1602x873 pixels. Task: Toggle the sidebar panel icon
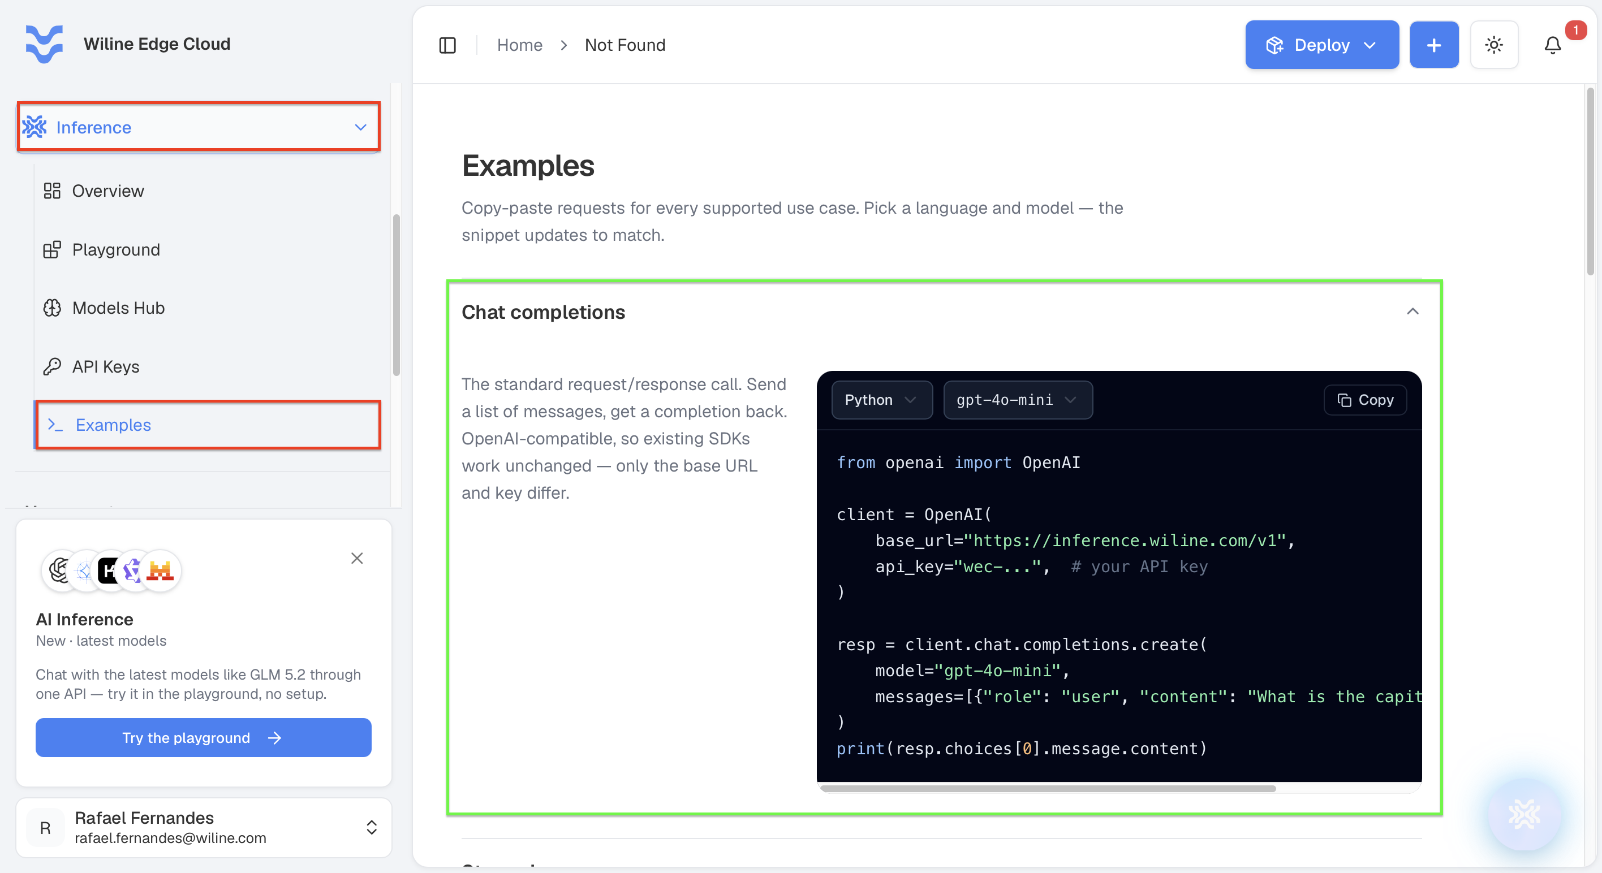[447, 45]
